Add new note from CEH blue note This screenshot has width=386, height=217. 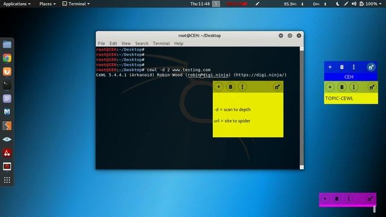[x=330, y=67]
